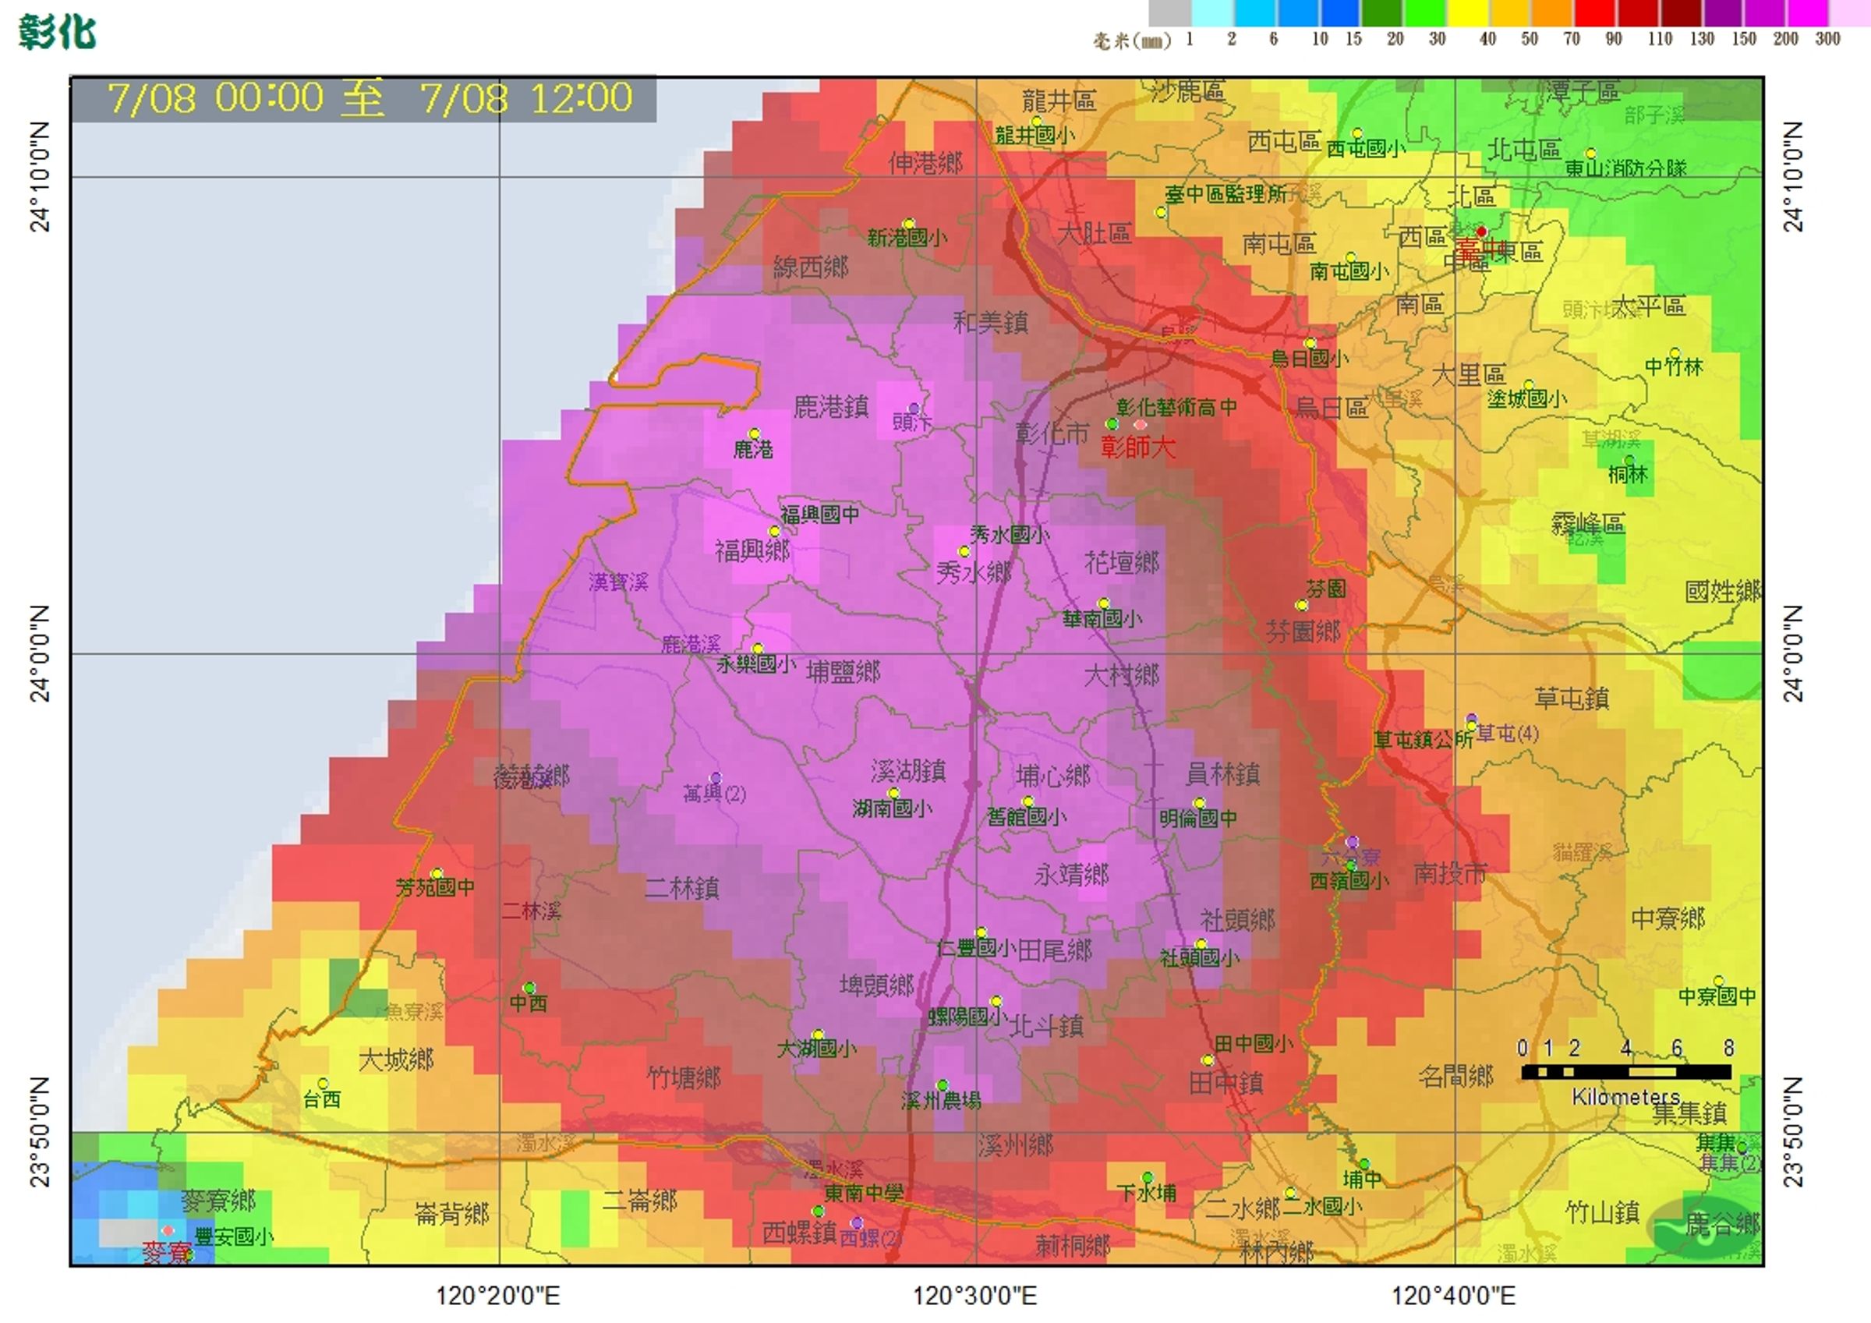Click the station dot above the 鹿港 station label

coord(755,433)
